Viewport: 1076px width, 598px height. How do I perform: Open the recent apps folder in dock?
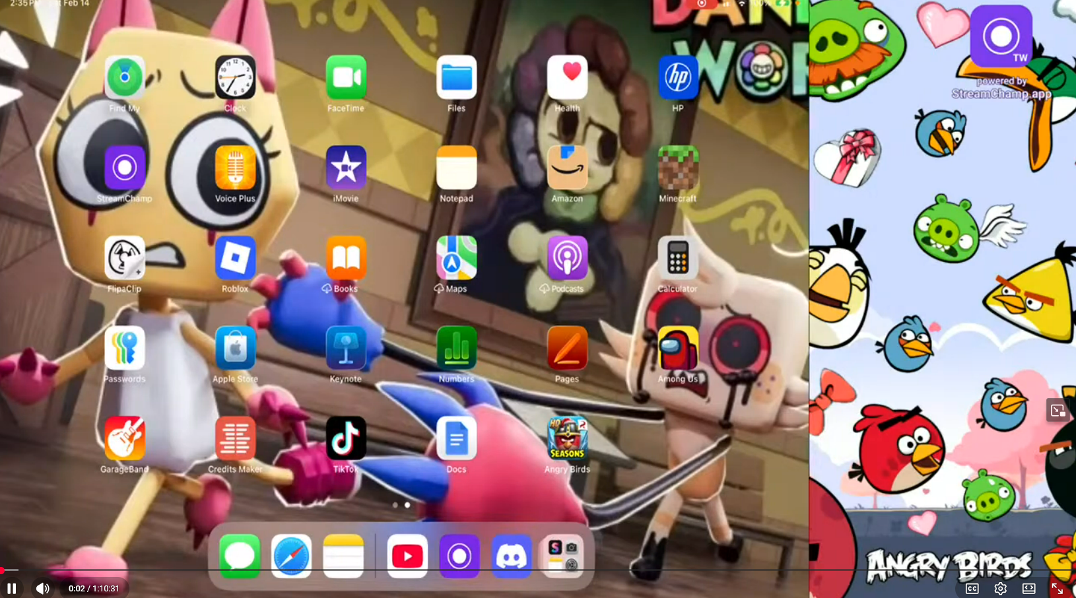coord(562,556)
